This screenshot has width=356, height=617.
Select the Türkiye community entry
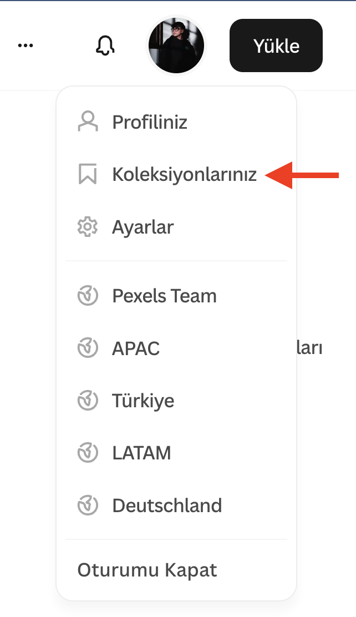pos(143,401)
